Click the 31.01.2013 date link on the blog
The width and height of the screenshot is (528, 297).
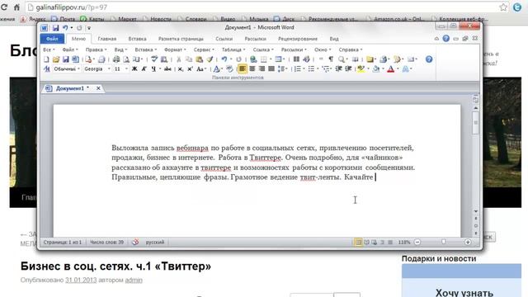pyautogui.click(x=81, y=280)
